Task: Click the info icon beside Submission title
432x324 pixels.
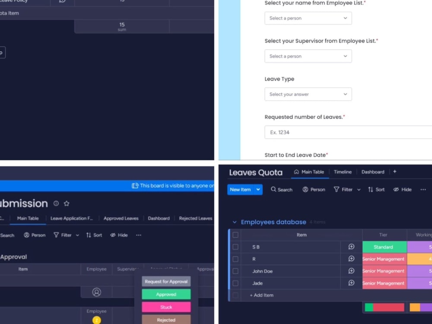Action: (x=56, y=203)
